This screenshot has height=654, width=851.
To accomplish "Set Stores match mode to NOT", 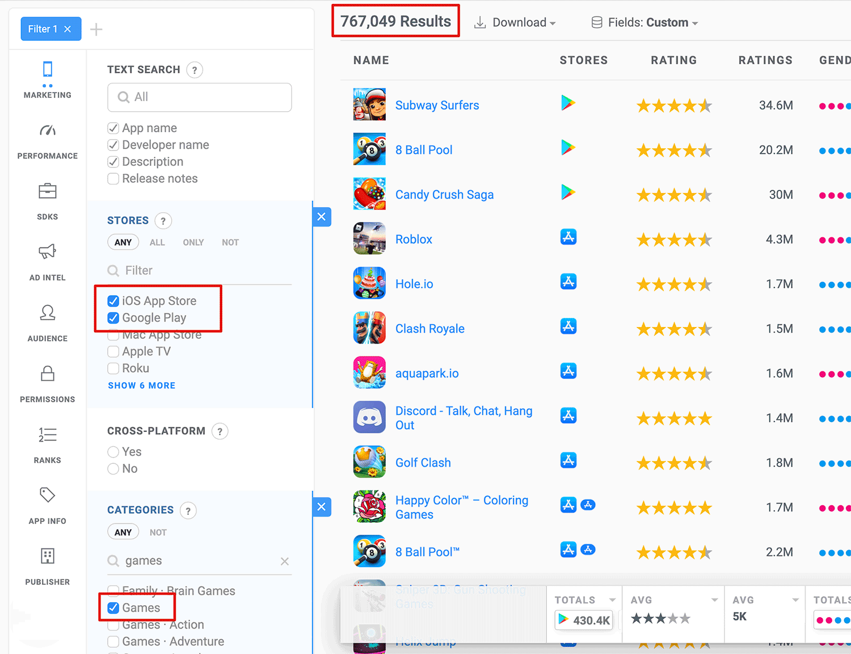I will [230, 242].
